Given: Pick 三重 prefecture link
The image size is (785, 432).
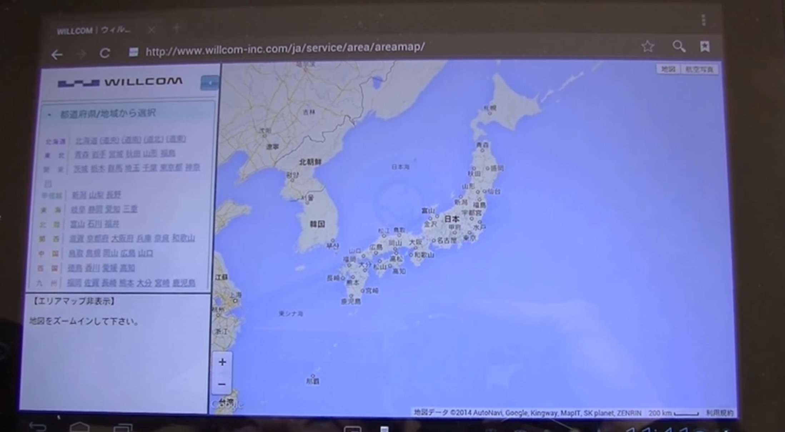Looking at the screenshot, I should (x=130, y=209).
